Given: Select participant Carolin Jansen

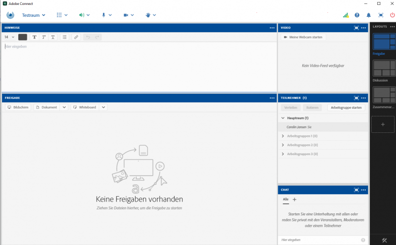Looking at the screenshot, I should tap(323, 127).
